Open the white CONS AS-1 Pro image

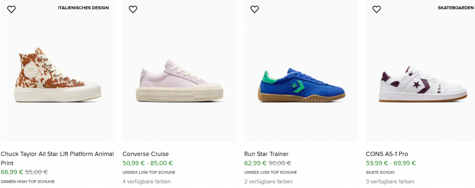point(423,84)
